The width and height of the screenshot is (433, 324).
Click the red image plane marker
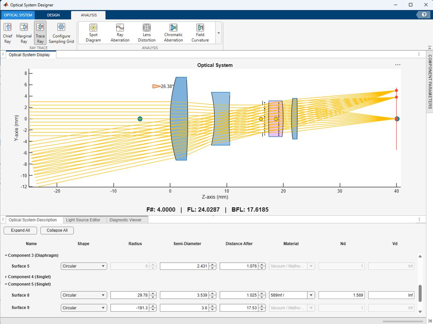(397, 119)
